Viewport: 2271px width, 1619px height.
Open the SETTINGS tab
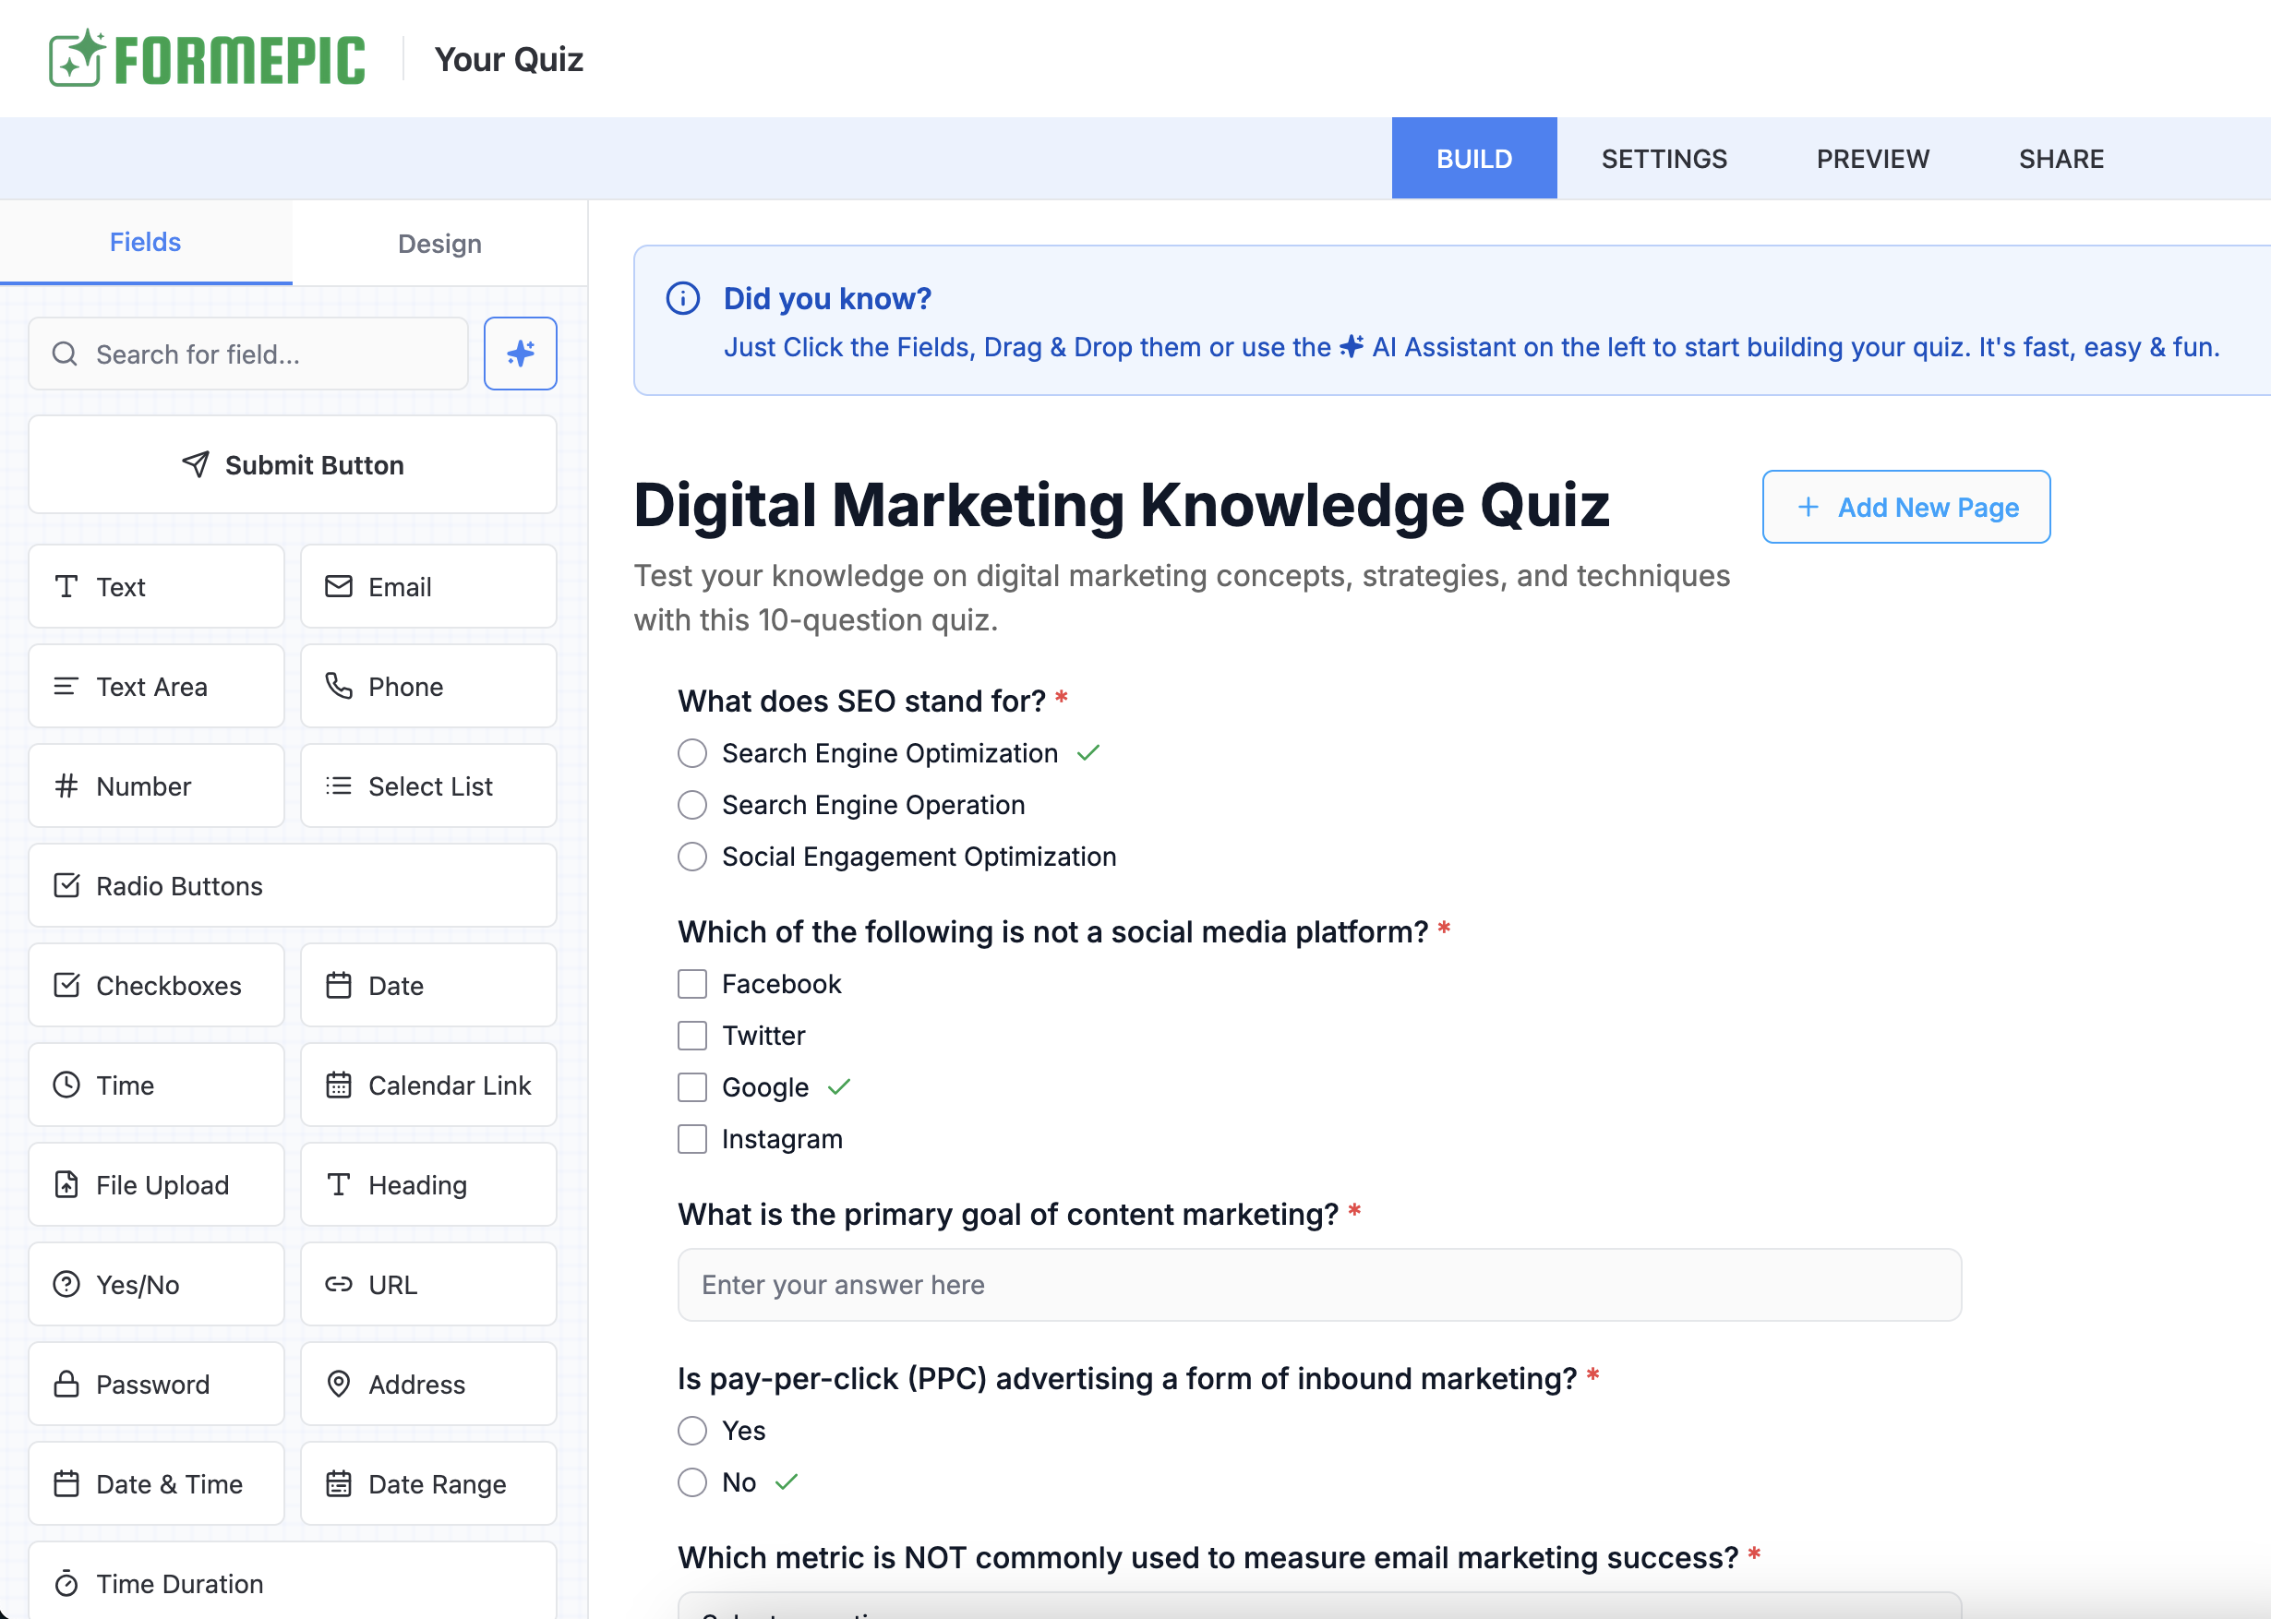coord(1663,159)
